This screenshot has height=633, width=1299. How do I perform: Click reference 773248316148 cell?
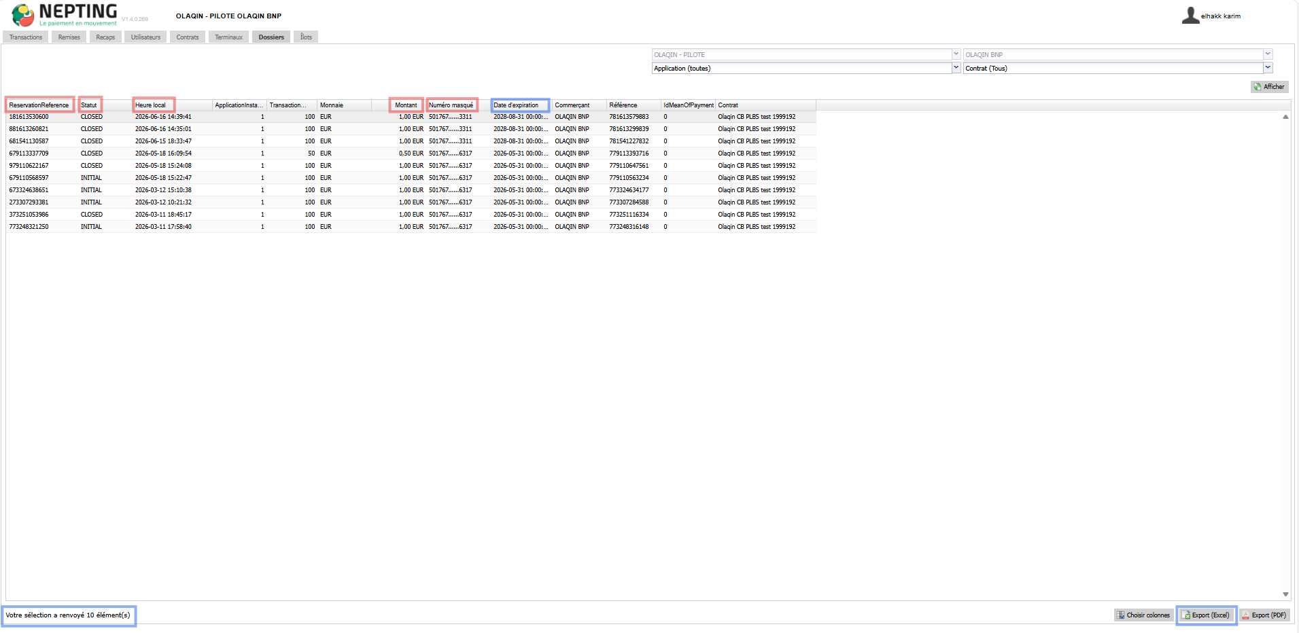629,227
